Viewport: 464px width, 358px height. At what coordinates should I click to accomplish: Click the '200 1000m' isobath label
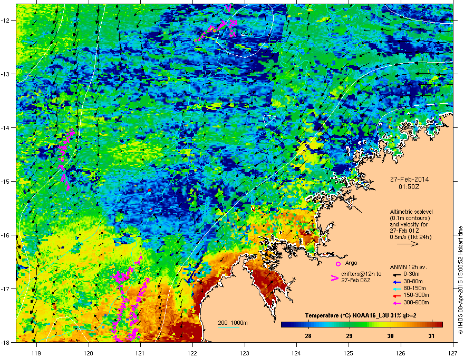click(233, 323)
